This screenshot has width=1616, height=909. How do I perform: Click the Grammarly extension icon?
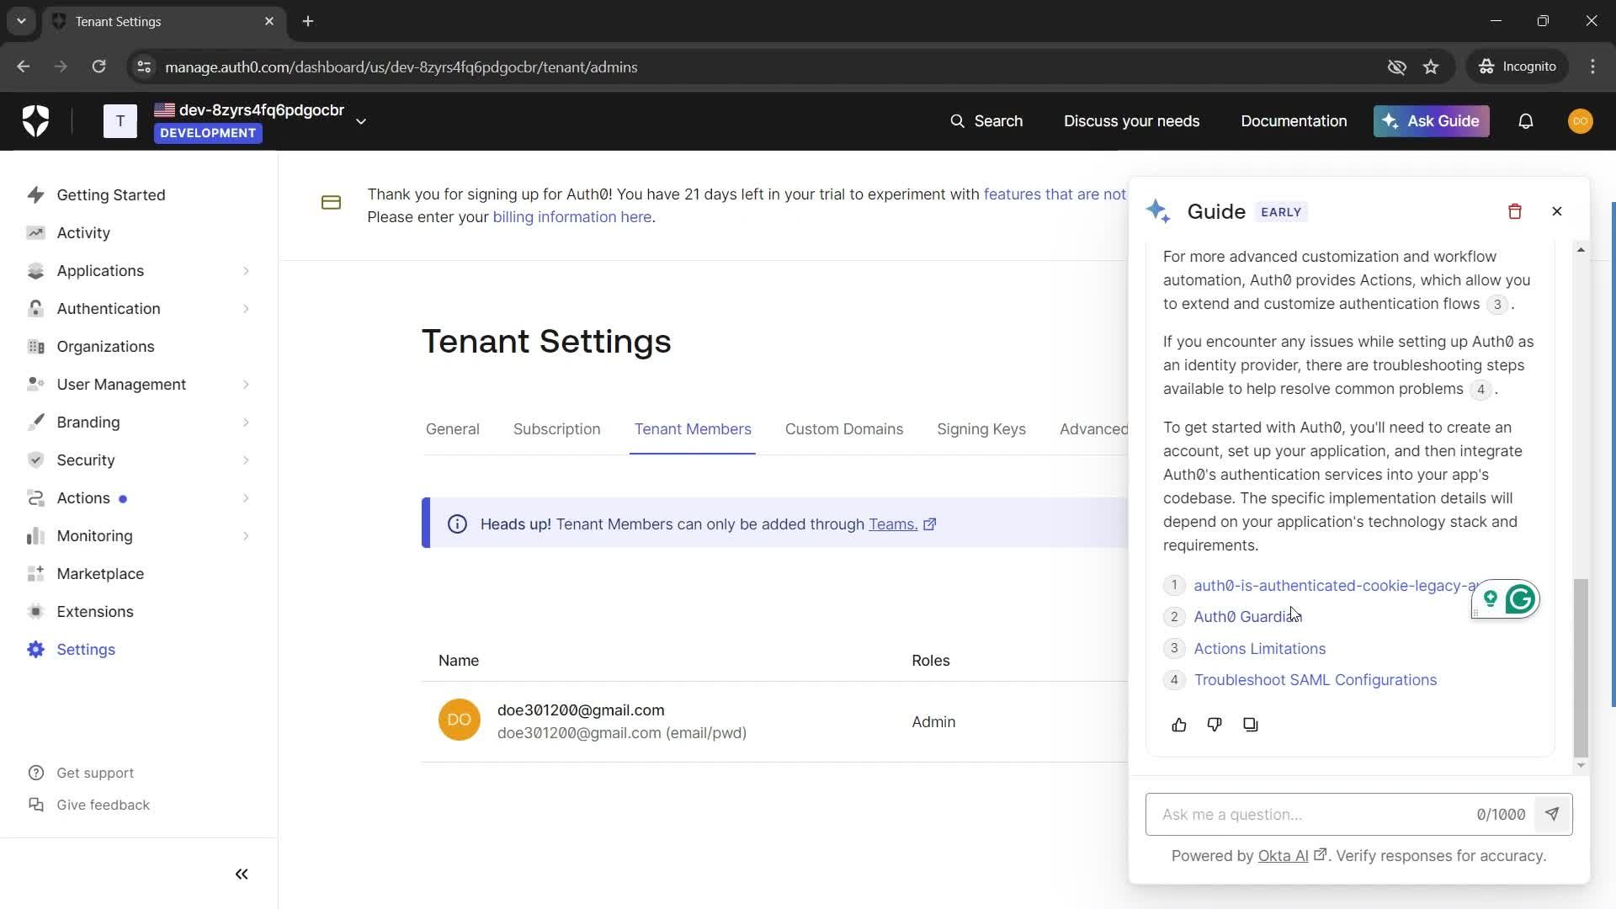1520,599
